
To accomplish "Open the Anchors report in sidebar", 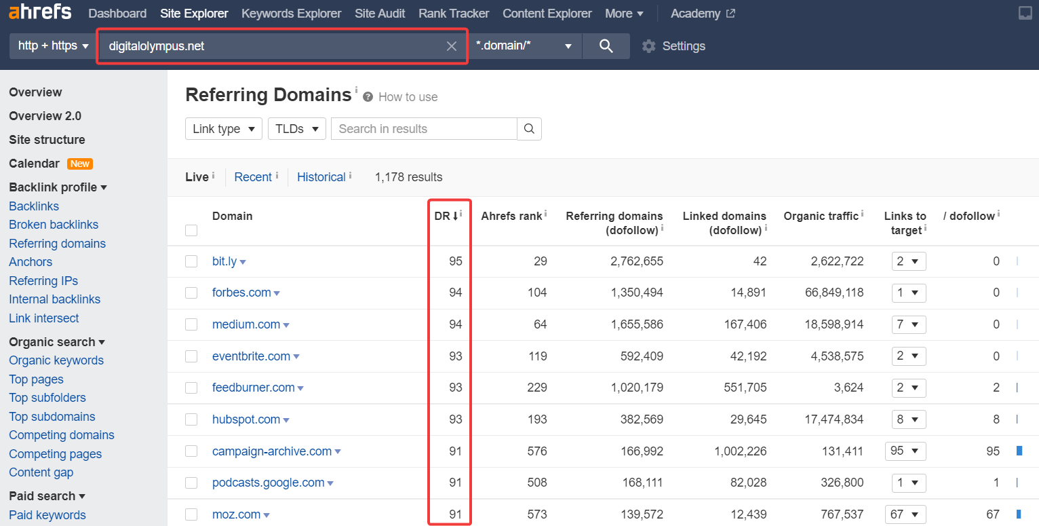I will pos(31,262).
